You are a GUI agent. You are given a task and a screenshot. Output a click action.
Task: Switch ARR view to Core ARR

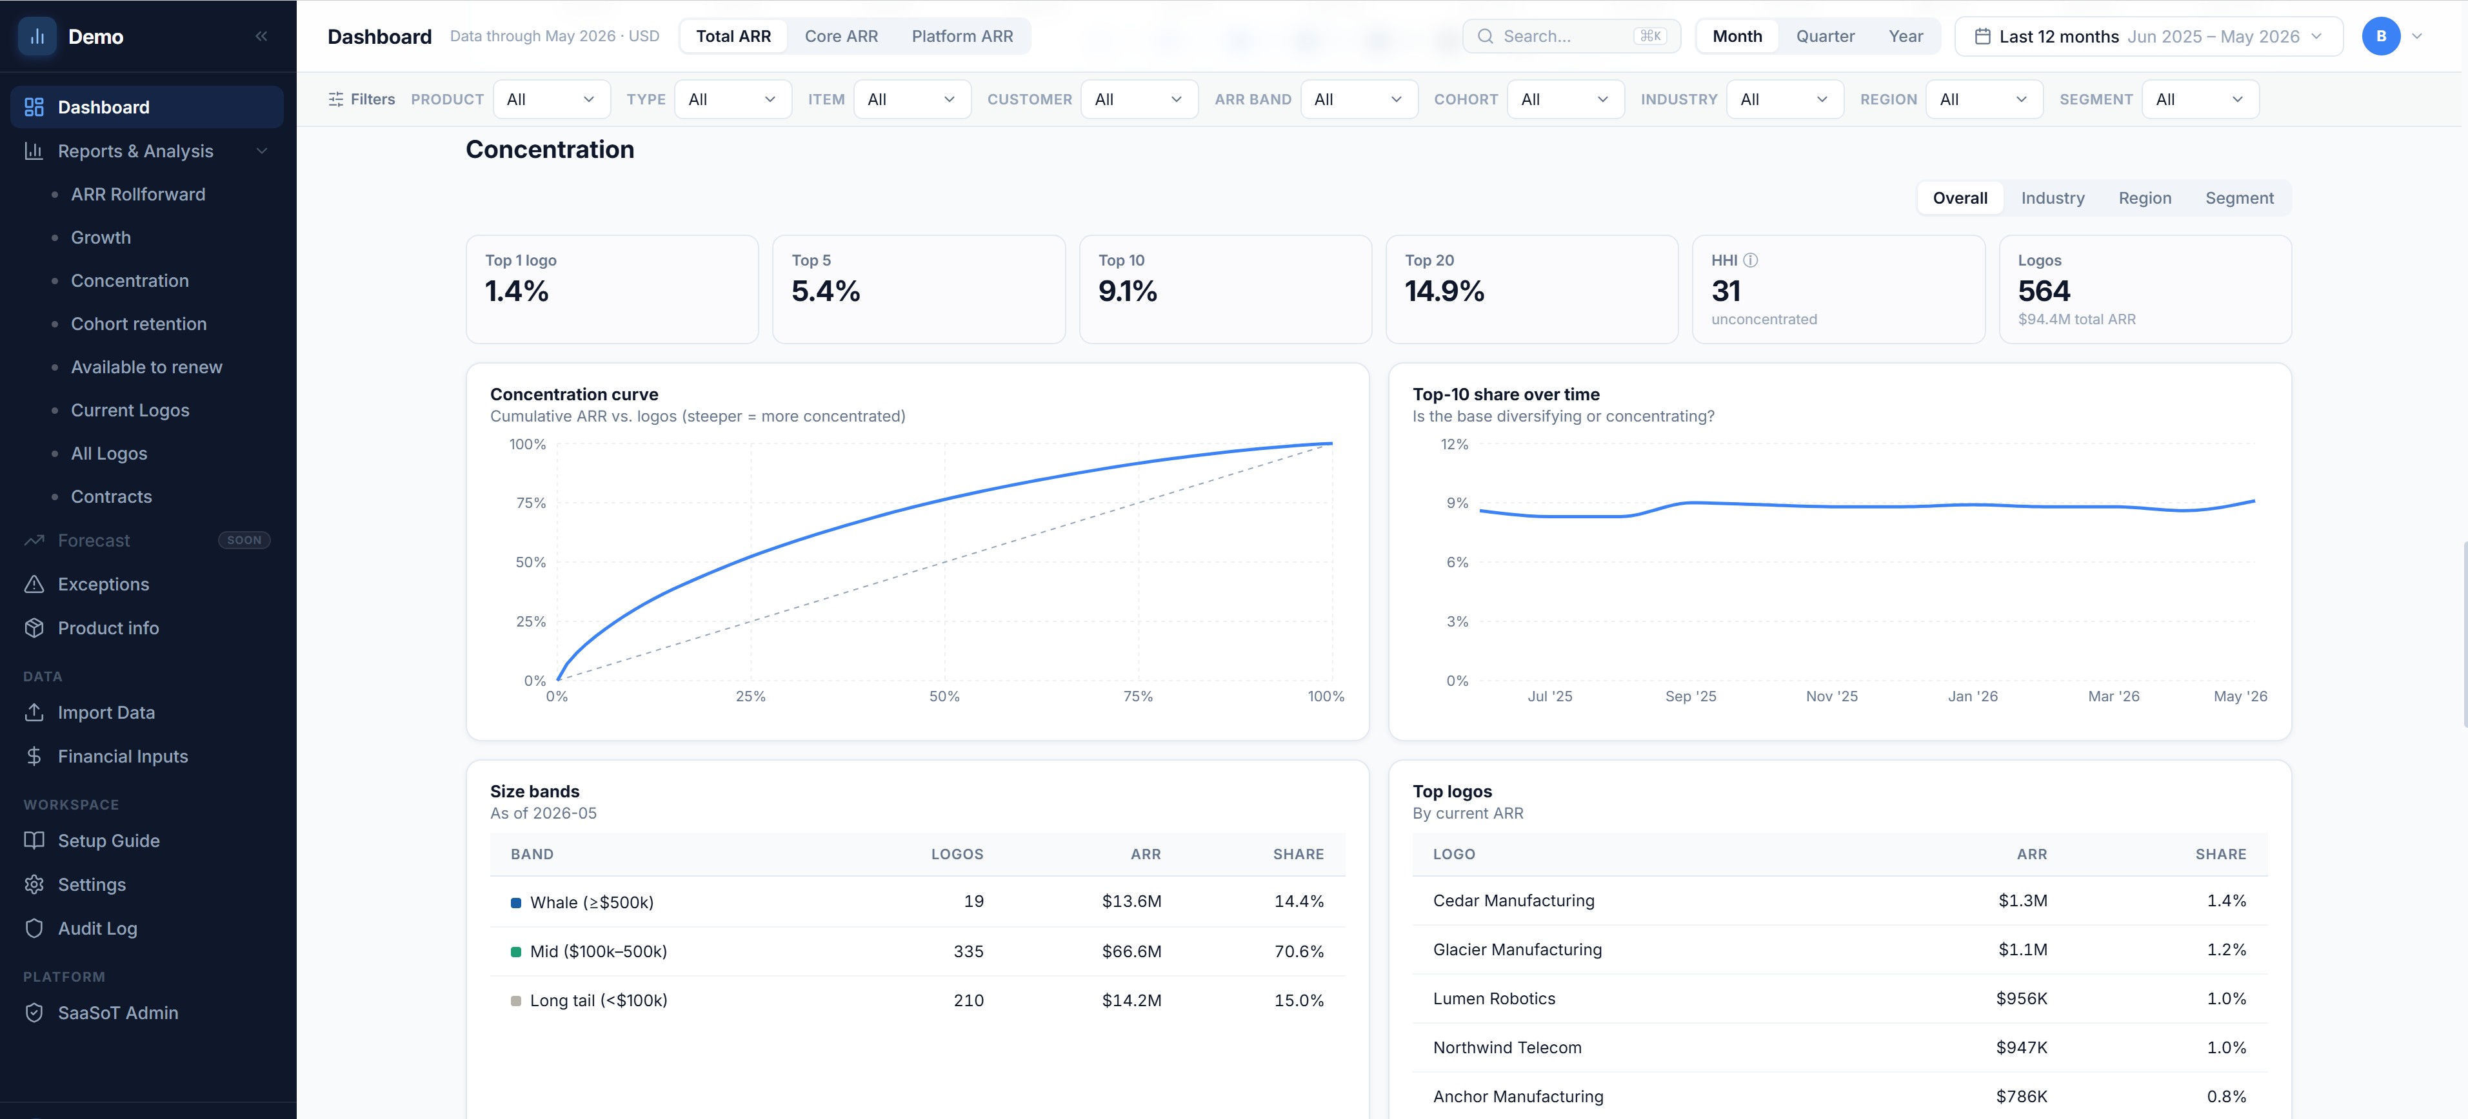pyautogui.click(x=841, y=36)
